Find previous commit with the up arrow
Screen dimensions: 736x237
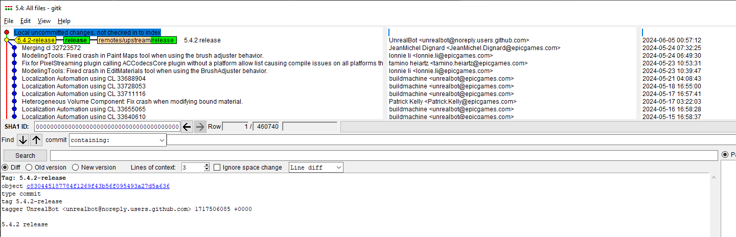point(36,140)
